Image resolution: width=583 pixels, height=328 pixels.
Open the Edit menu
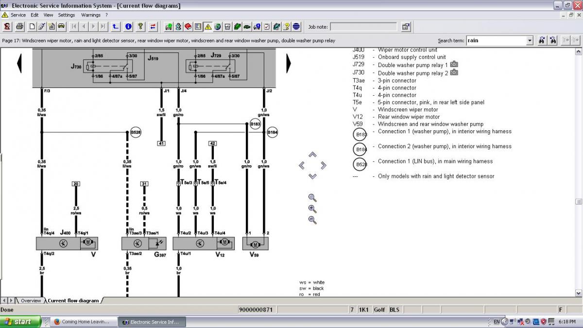[x=34, y=15]
